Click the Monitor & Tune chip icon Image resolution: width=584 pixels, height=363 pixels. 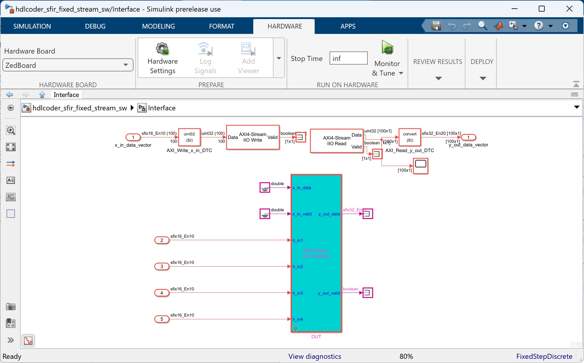[387, 48]
